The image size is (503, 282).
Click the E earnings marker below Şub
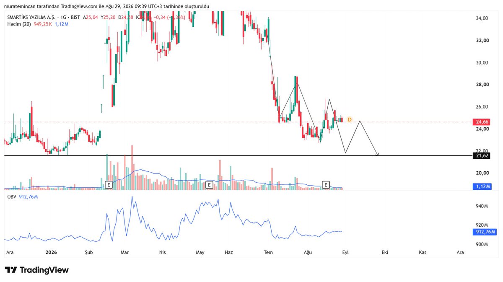[109, 185]
